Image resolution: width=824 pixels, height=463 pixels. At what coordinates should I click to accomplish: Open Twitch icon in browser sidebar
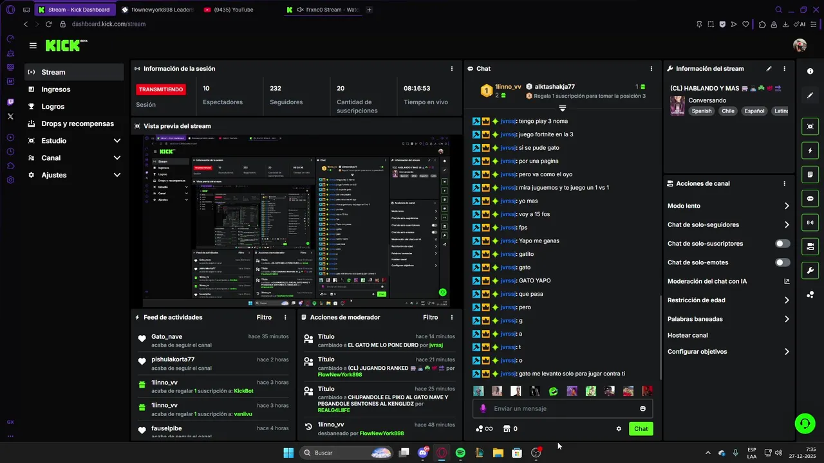10,102
